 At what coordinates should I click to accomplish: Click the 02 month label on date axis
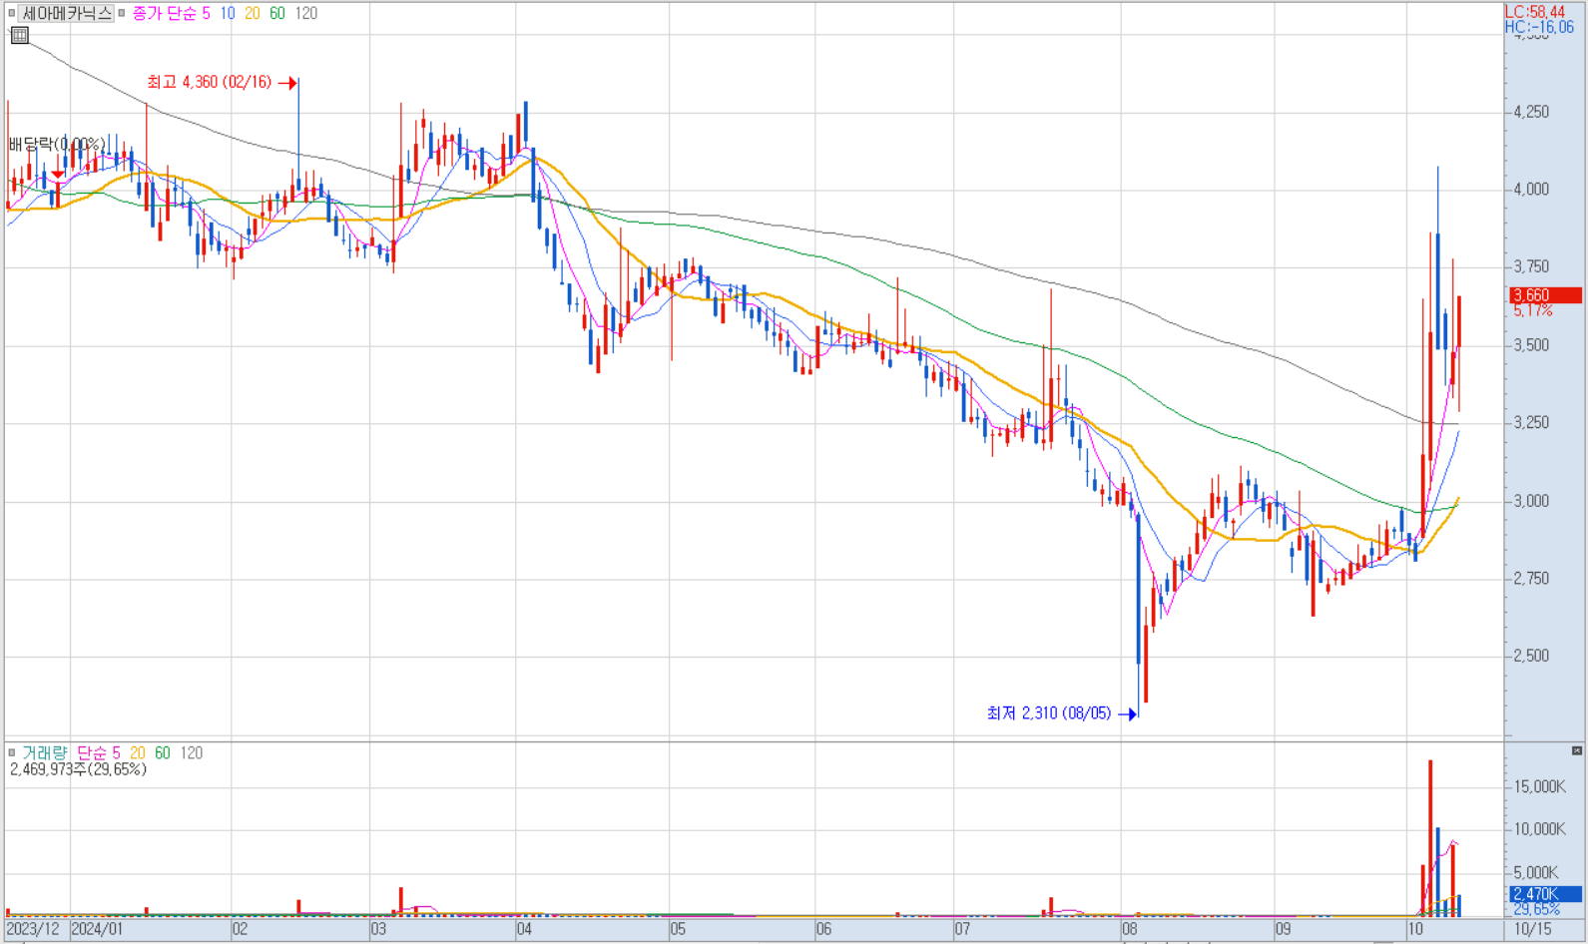click(240, 930)
